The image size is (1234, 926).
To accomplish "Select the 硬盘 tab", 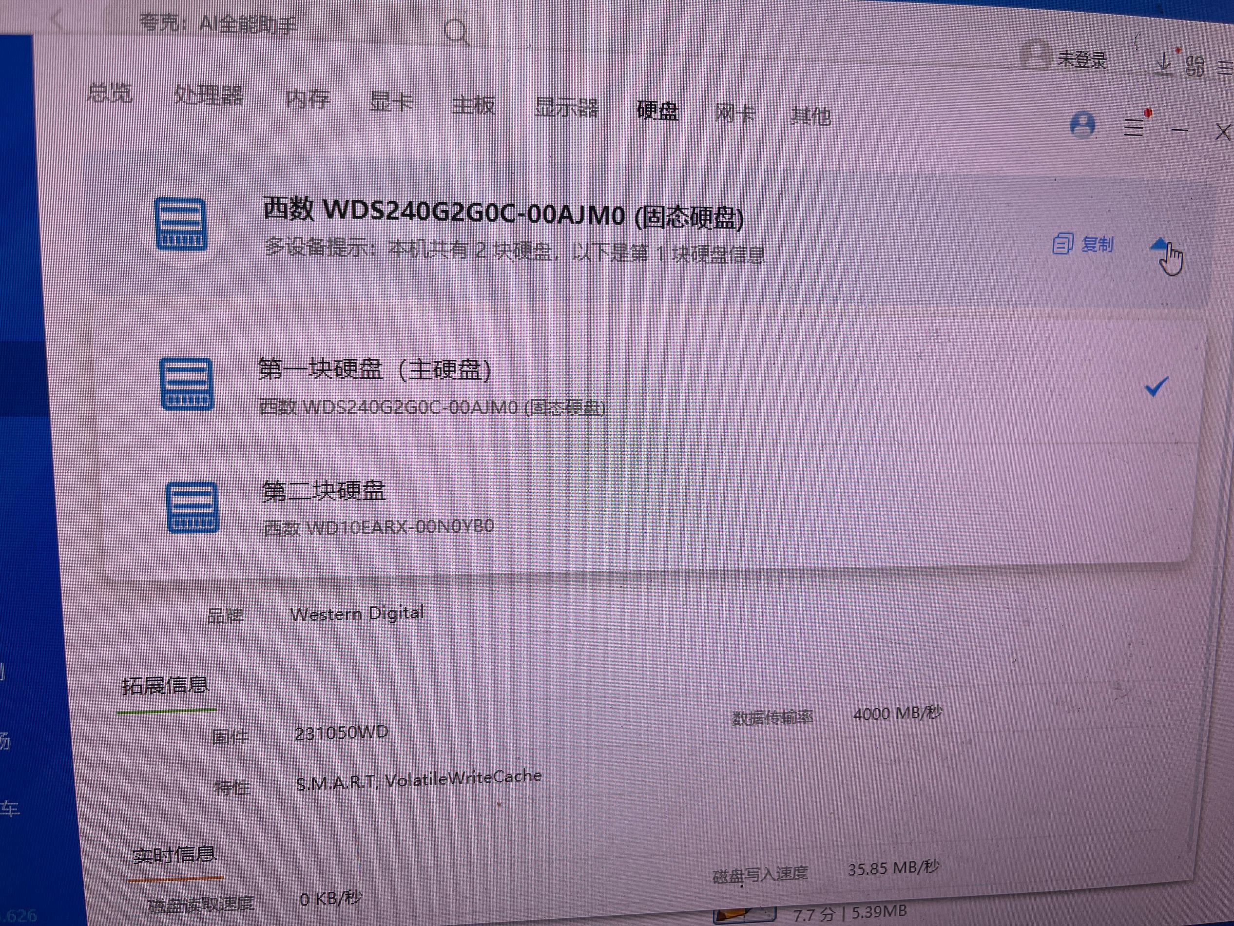I will click(657, 111).
